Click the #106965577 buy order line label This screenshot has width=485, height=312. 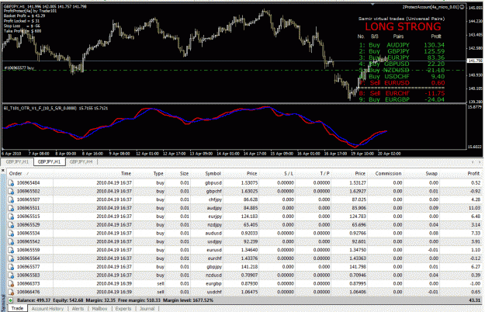(19, 68)
